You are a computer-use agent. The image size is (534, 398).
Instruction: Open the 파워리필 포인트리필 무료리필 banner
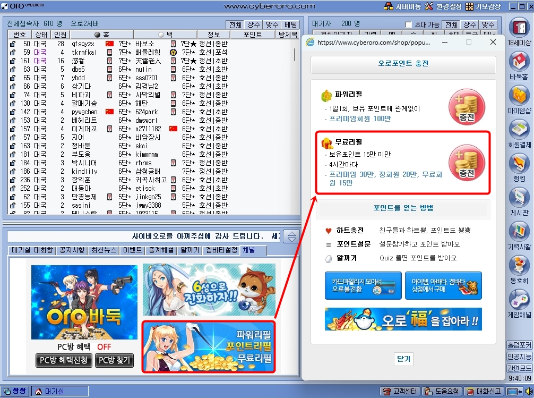(x=209, y=346)
